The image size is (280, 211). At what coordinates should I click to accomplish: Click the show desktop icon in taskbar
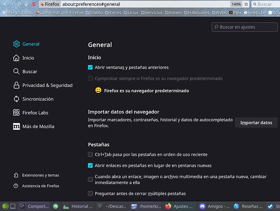pyautogui.click(x=13, y=206)
